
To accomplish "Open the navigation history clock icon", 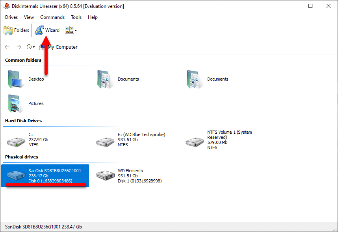I will click(29, 47).
